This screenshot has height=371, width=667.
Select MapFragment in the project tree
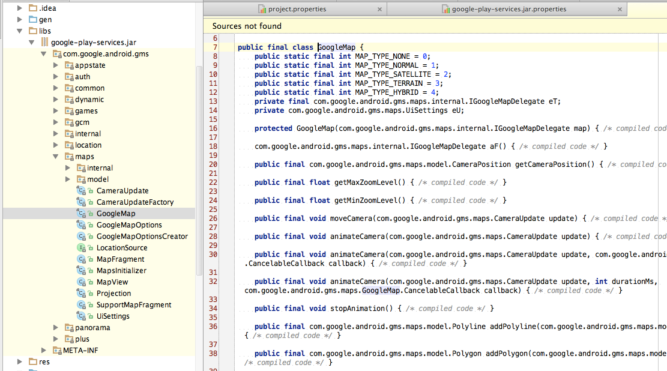coord(120,259)
